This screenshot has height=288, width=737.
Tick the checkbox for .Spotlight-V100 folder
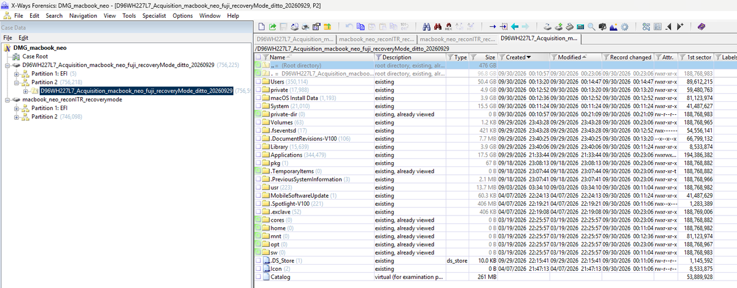[x=257, y=203]
